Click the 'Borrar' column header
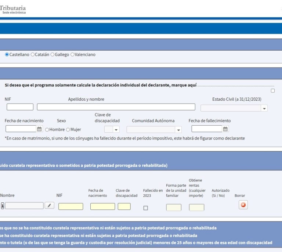The height and width of the screenshot is (252, 282). [x=240, y=195]
